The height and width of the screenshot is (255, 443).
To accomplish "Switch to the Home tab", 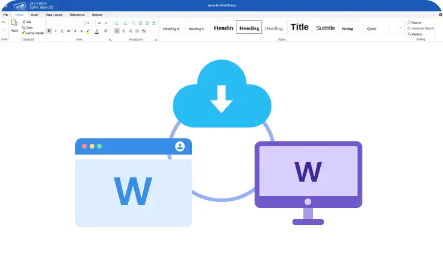I will [19, 14].
